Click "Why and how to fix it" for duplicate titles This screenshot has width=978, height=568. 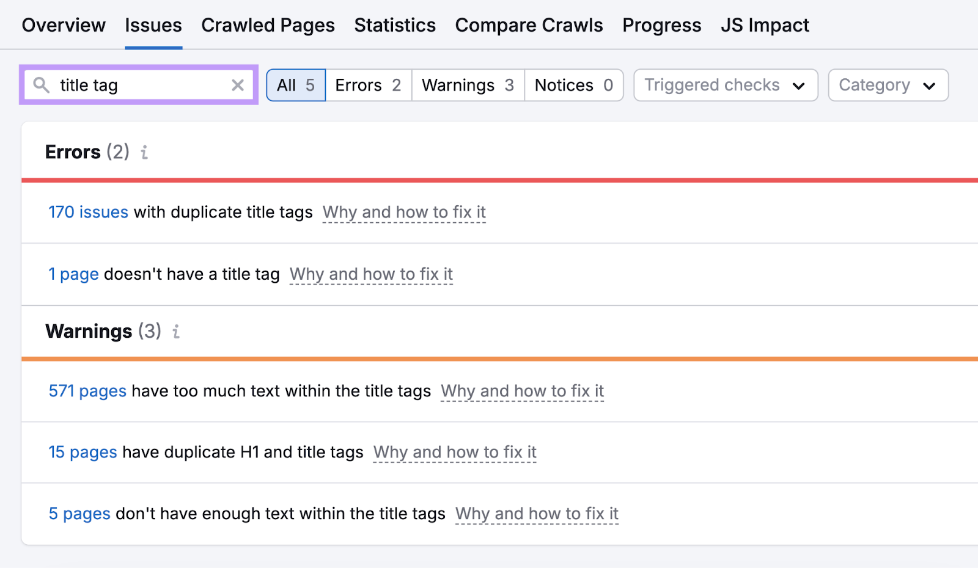point(403,212)
